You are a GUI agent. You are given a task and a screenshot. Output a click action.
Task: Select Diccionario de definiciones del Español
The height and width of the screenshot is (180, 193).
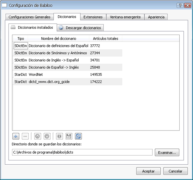click(58, 46)
